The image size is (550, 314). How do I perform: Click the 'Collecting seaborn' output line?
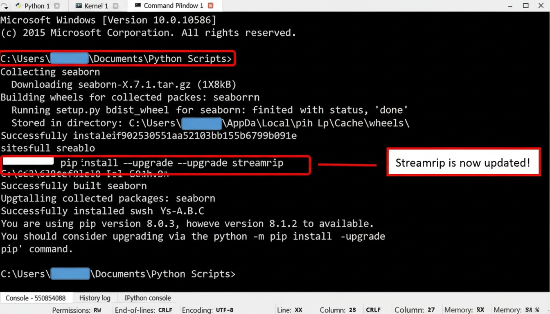[50, 72]
